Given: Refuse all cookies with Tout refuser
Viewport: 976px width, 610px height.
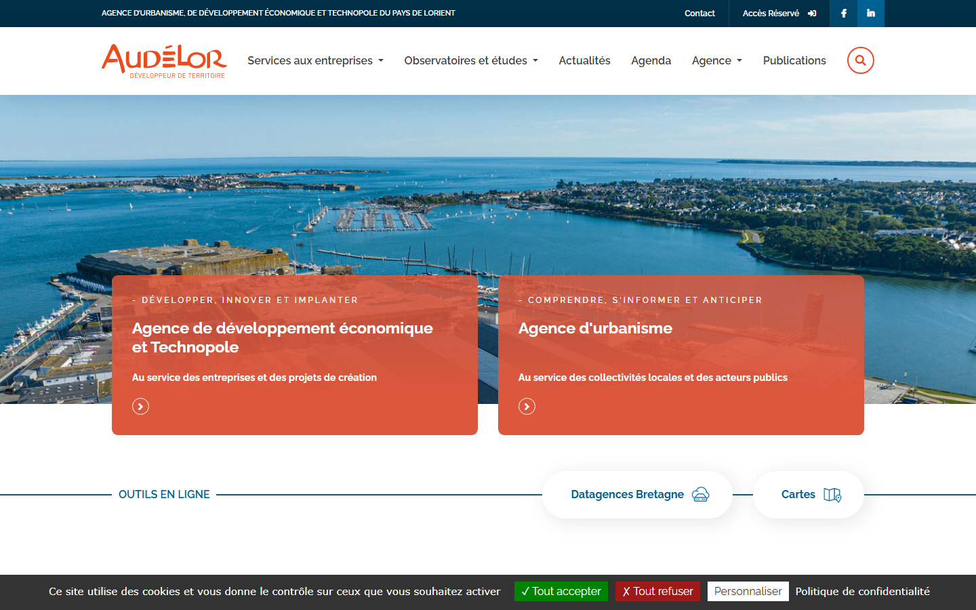Looking at the screenshot, I should coord(657,591).
